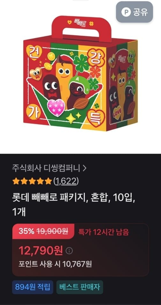
Task: Expand seller details via the chevron arrow
Action: [x=84, y=169]
